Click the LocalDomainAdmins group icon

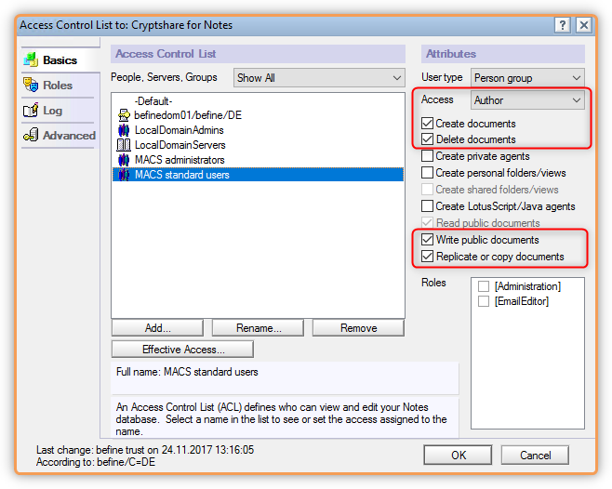pyautogui.click(x=124, y=130)
